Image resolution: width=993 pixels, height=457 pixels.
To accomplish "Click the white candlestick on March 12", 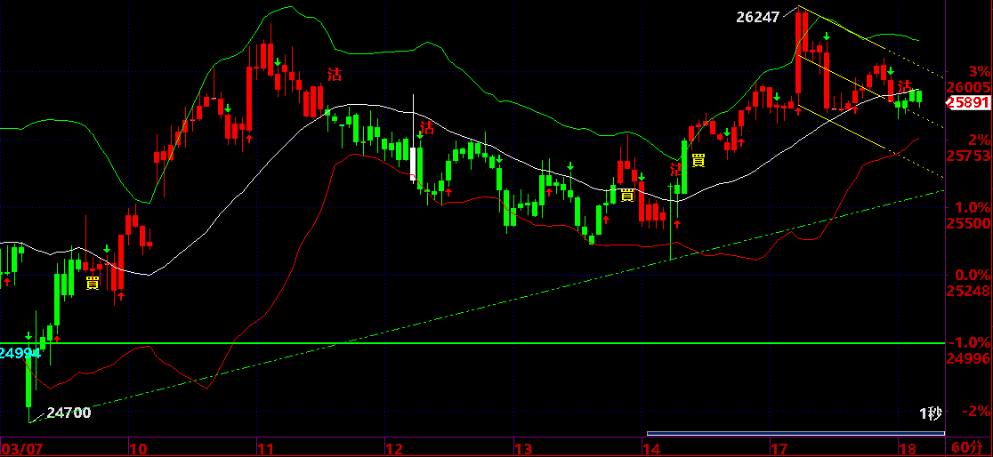I will tap(414, 164).
